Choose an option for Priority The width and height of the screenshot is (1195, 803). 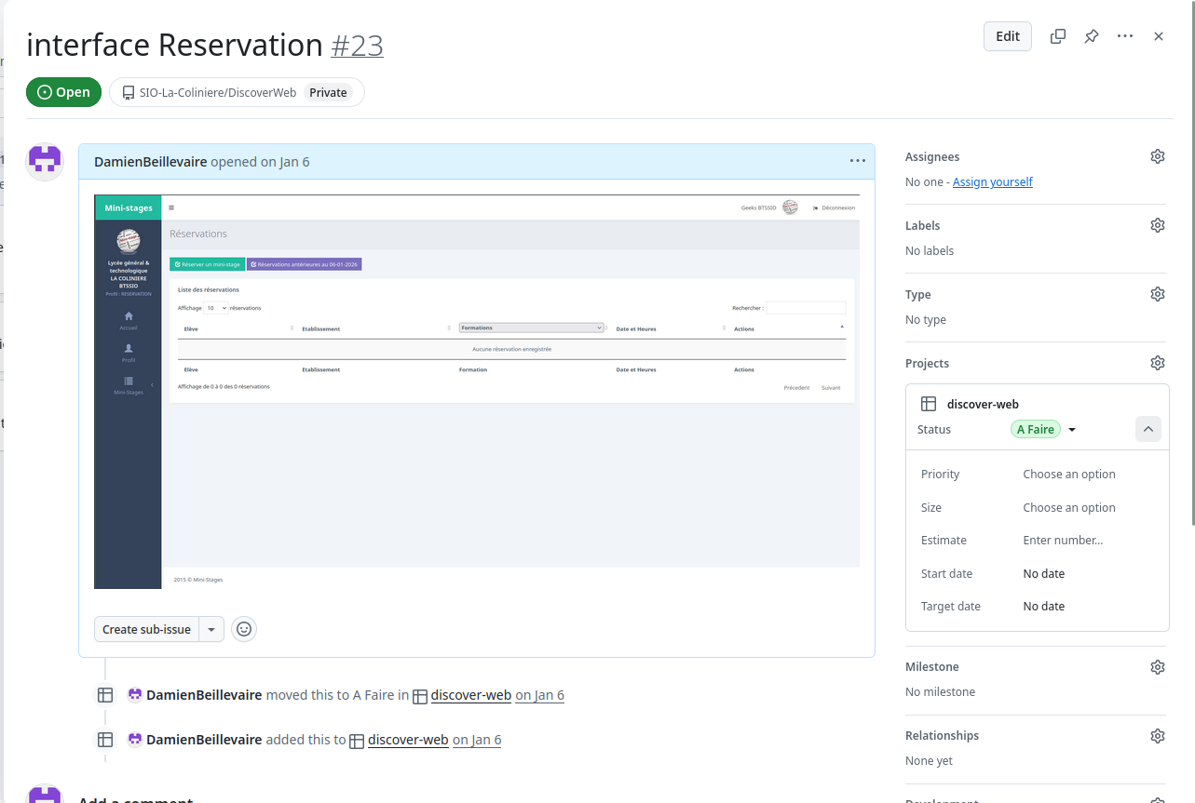1068,475
